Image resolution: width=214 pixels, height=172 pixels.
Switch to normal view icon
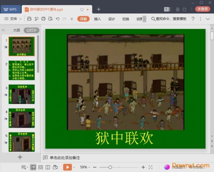[x=33, y=167]
